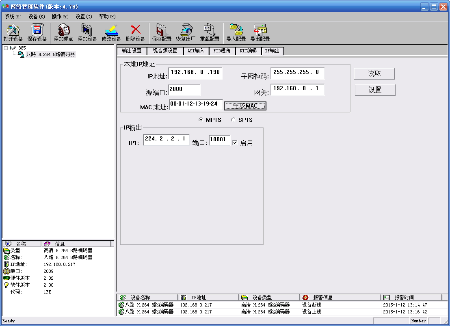Image resolution: width=450 pixels, height=326 pixels.
Task: Open 导入配置 from the toolbar
Action: coord(236,32)
